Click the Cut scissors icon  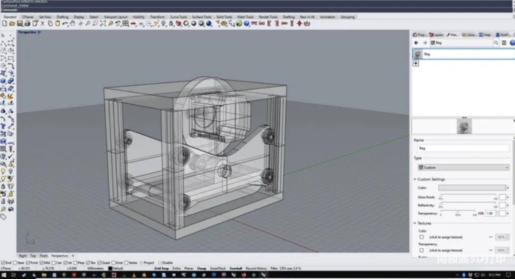(x=42, y=24)
